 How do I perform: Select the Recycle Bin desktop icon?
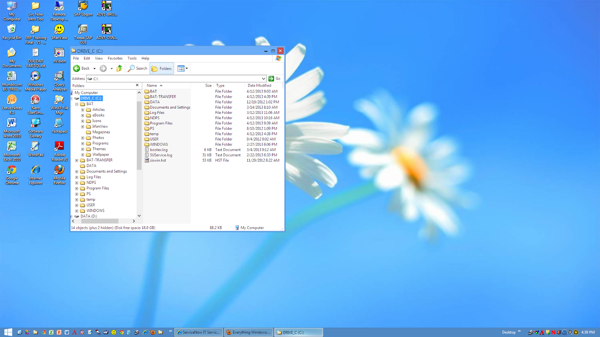(12, 32)
